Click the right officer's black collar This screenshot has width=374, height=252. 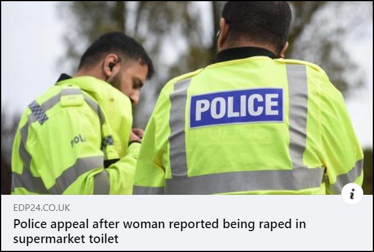click(x=246, y=54)
